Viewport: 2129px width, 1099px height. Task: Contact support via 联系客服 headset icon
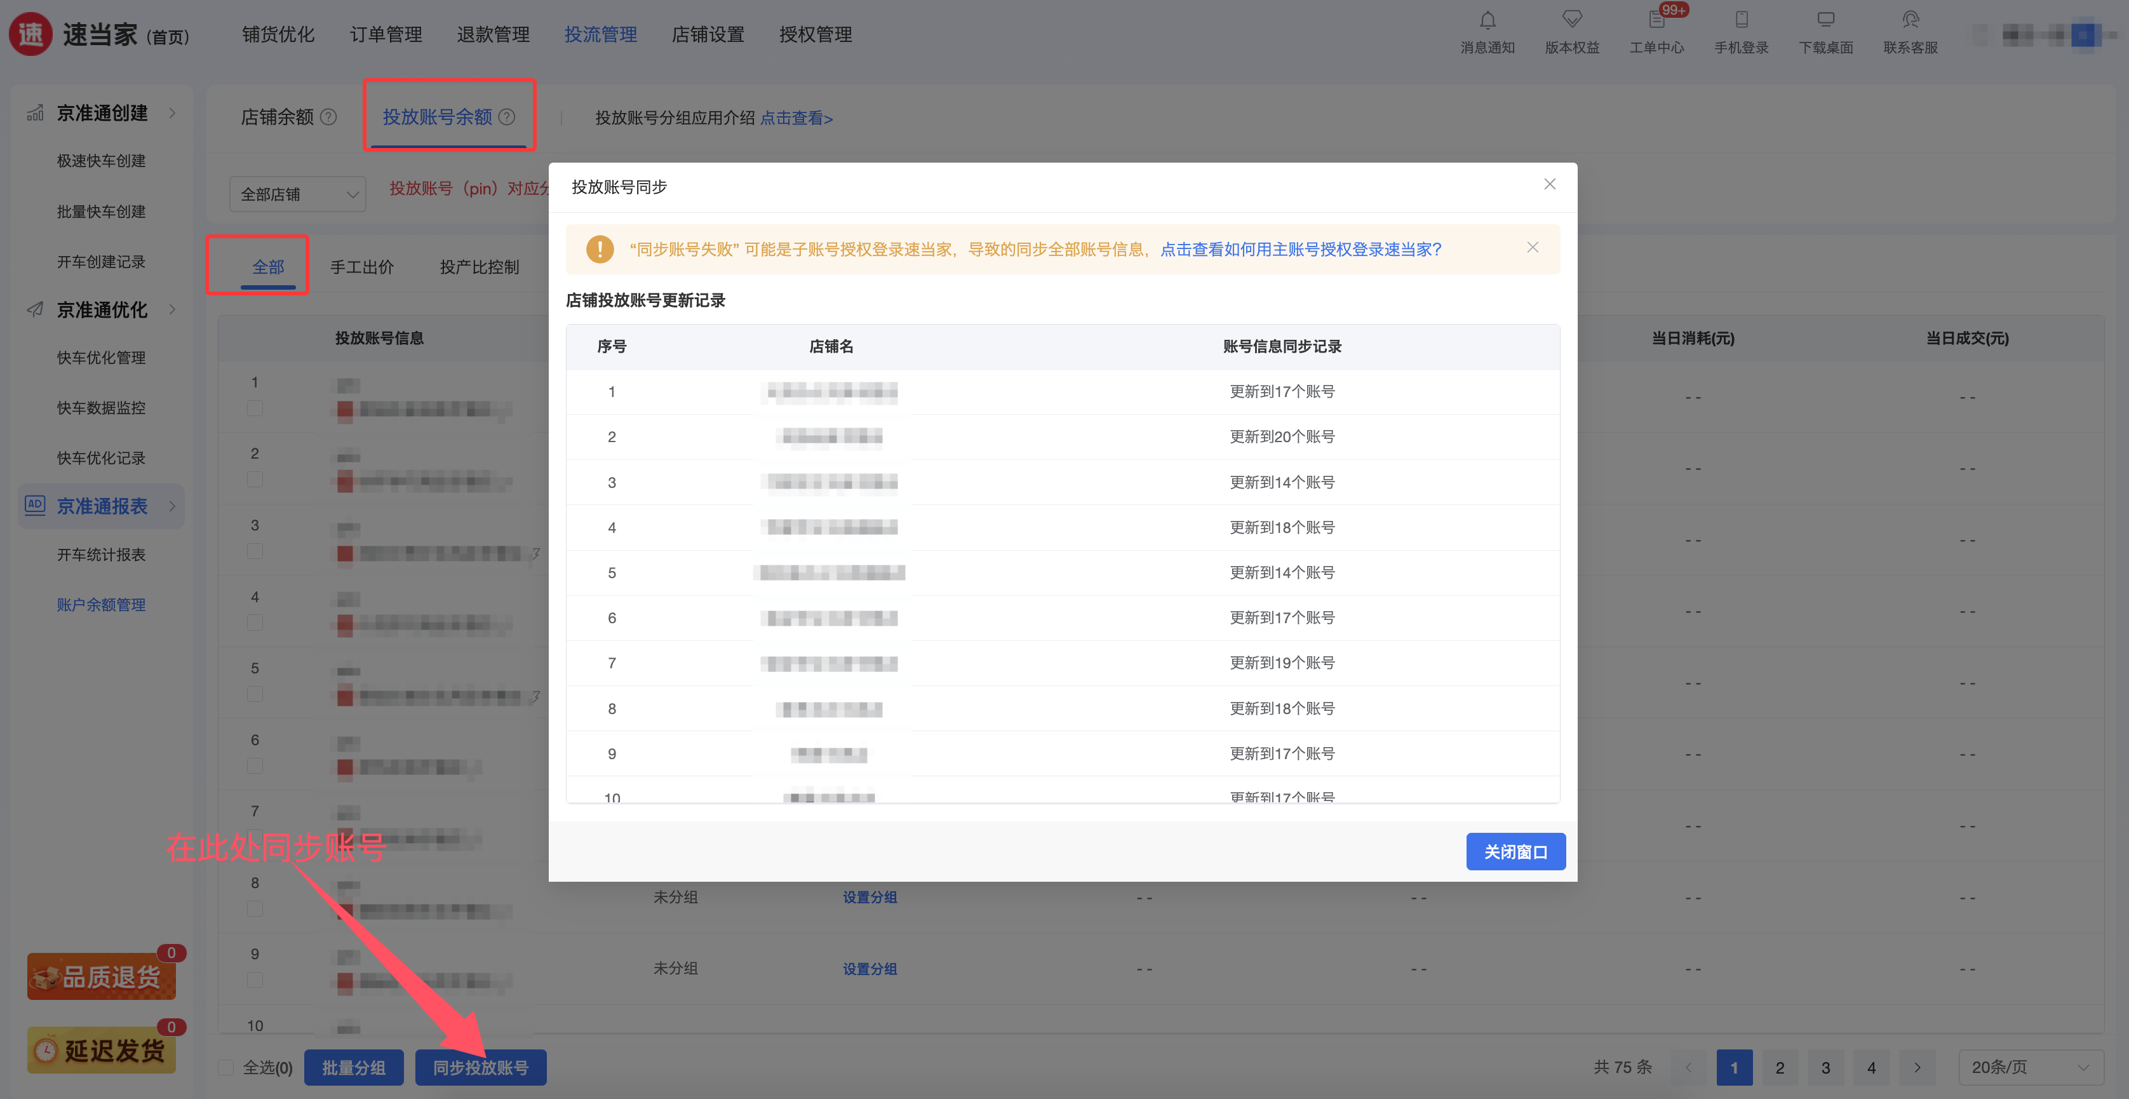1910,20
